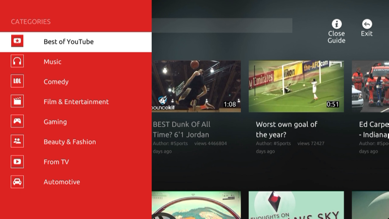
Task: Click the search bar field at top
Action: coord(222,25)
